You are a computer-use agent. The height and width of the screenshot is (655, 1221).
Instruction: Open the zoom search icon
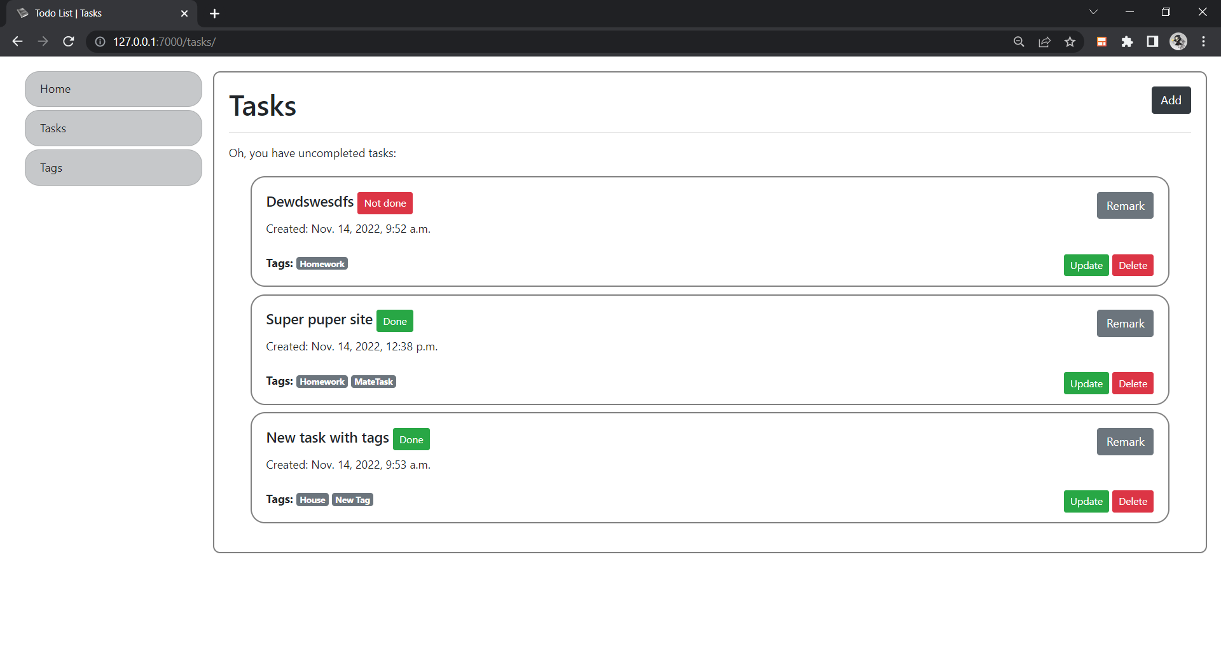[1019, 41]
